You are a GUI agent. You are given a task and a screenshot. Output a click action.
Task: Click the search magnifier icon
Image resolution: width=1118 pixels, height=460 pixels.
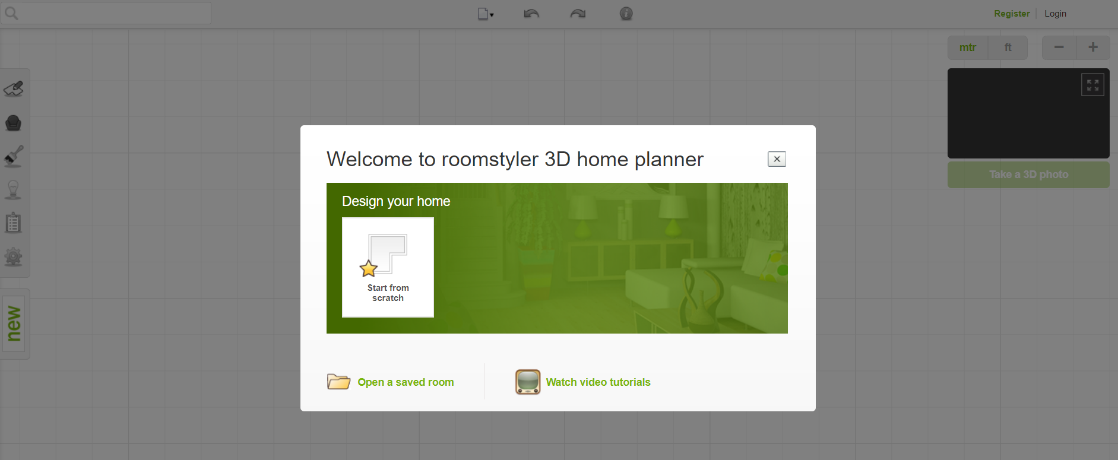(11, 13)
